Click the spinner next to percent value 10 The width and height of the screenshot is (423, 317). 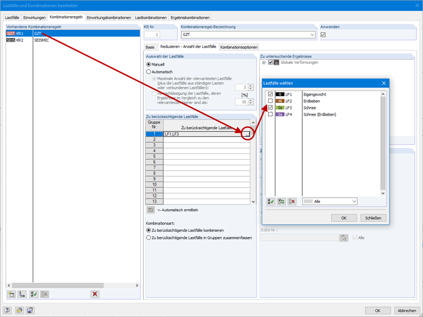250,102
